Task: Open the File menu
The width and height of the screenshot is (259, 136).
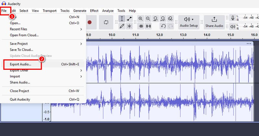Action: tap(4, 11)
